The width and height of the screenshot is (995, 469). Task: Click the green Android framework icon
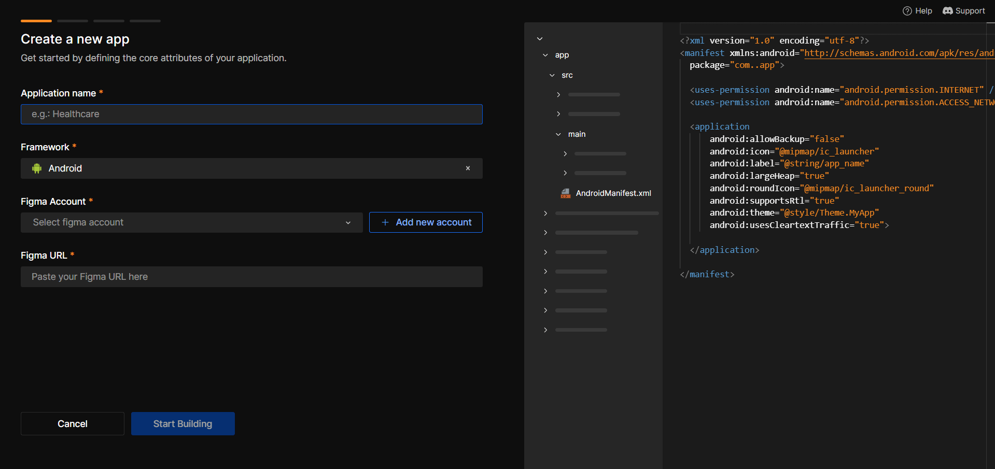pyautogui.click(x=37, y=168)
